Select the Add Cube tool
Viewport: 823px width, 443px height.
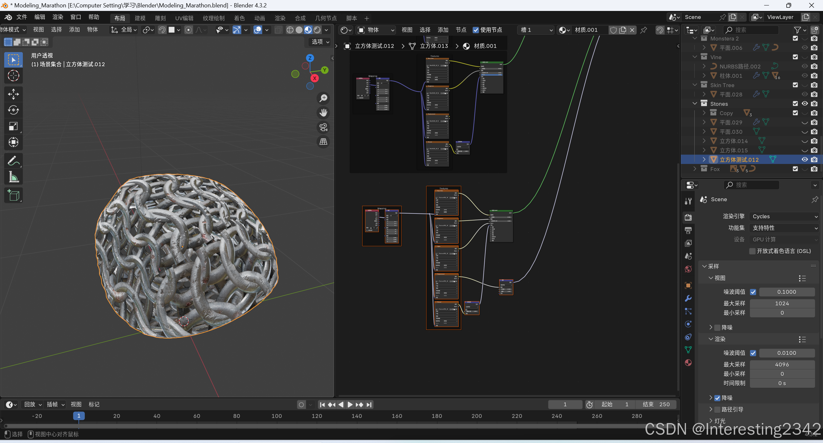pos(13,195)
